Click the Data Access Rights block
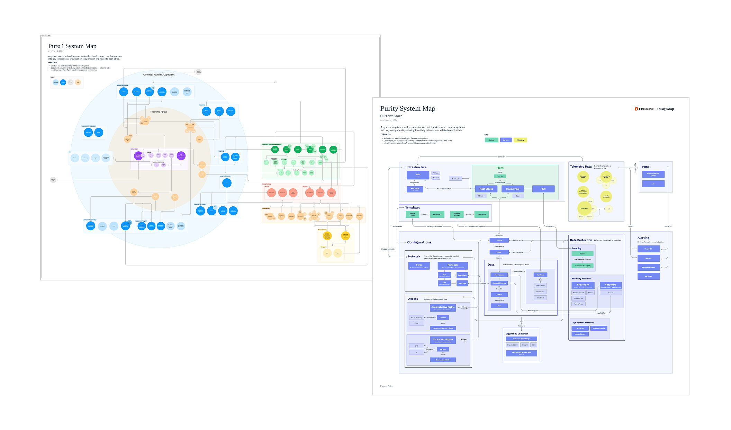Viewport: 731px width, 430px height. coord(443,340)
